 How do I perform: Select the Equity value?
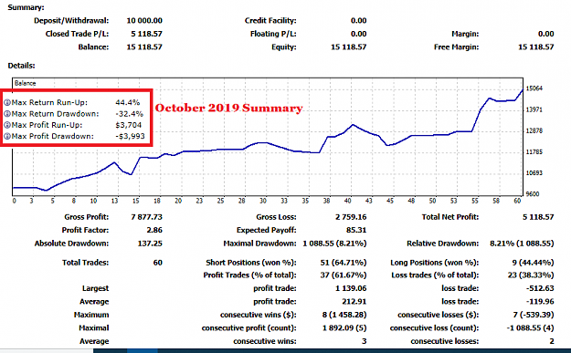point(348,47)
